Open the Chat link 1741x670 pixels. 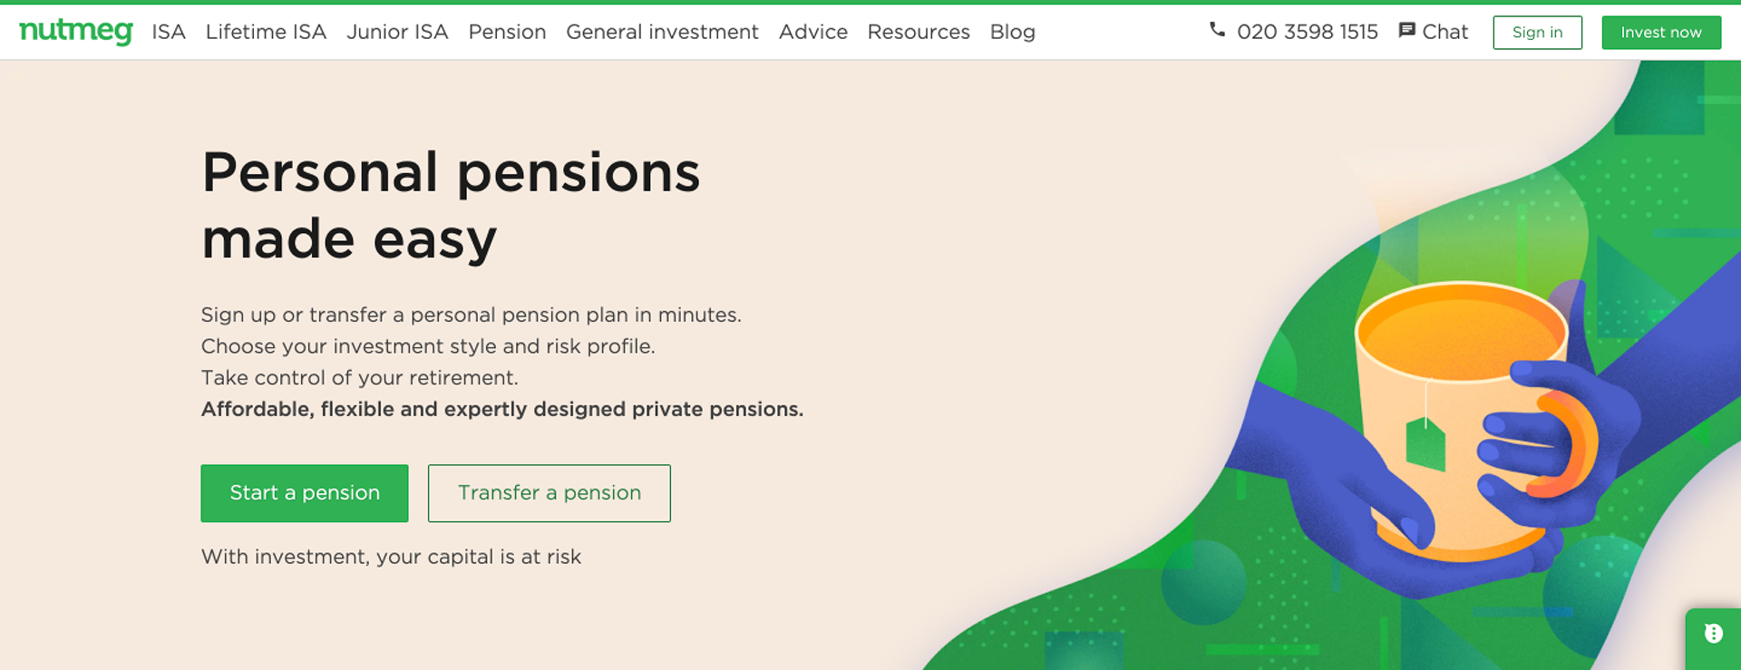1444,32
